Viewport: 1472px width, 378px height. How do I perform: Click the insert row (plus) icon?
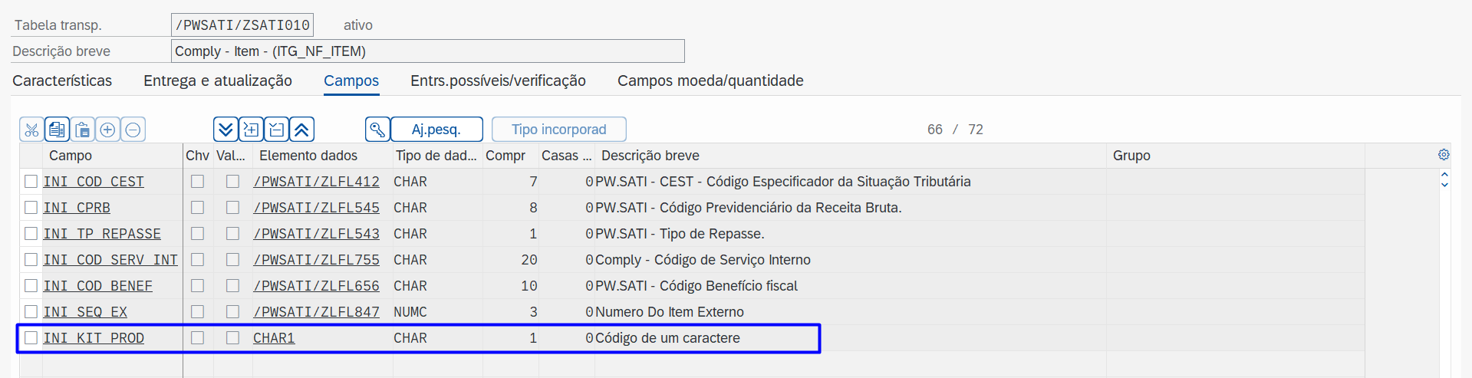click(x=107, y=130)
